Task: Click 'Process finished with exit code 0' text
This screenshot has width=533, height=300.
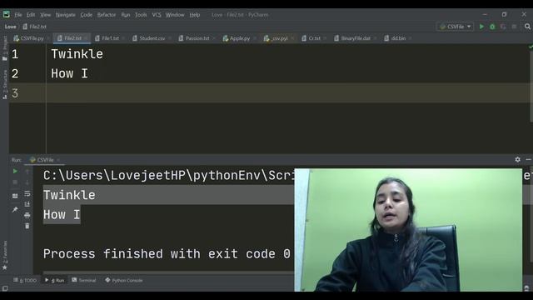Action: (x=167, y=253)
